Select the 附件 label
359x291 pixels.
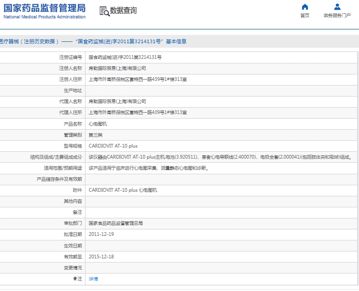pyautogui.click(x=77, y=190)
